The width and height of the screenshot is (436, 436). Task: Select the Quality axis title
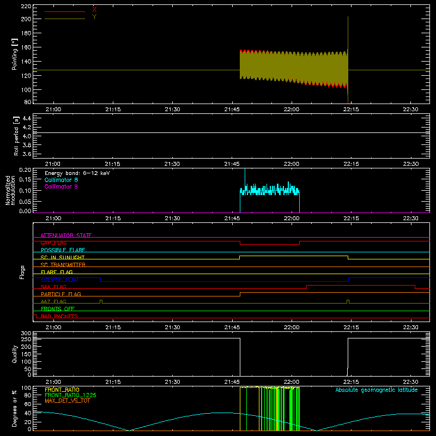(15, 354)
